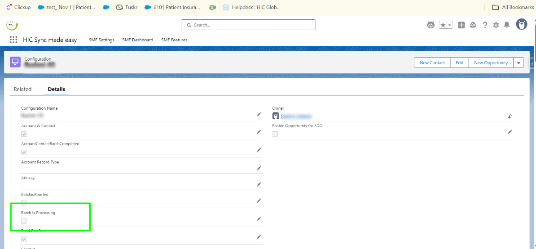Go to the SME Dashboard tab

138,40
